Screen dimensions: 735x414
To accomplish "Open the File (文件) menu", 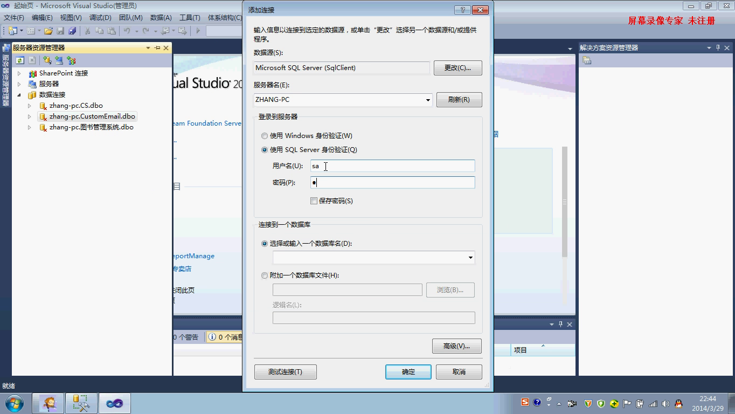I will click(x=14, y=18).
